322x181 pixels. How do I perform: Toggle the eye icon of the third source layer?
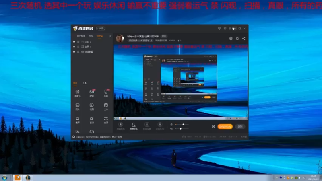74,52
